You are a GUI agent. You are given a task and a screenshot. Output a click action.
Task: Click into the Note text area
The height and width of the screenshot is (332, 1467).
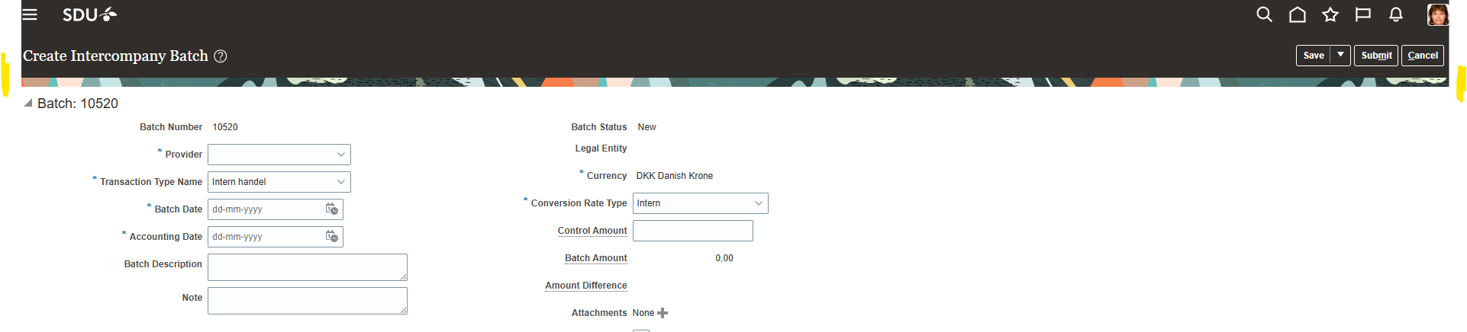click(x=308, y=301)
